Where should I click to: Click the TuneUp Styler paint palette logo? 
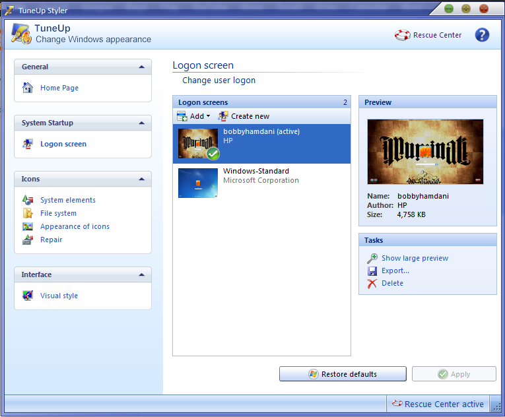tap(21, 34)
